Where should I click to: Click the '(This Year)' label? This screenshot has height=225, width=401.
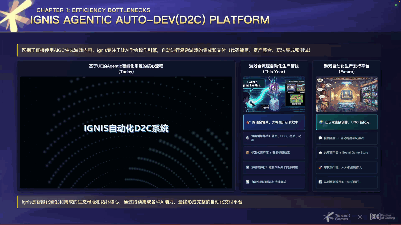click(274, 72)
